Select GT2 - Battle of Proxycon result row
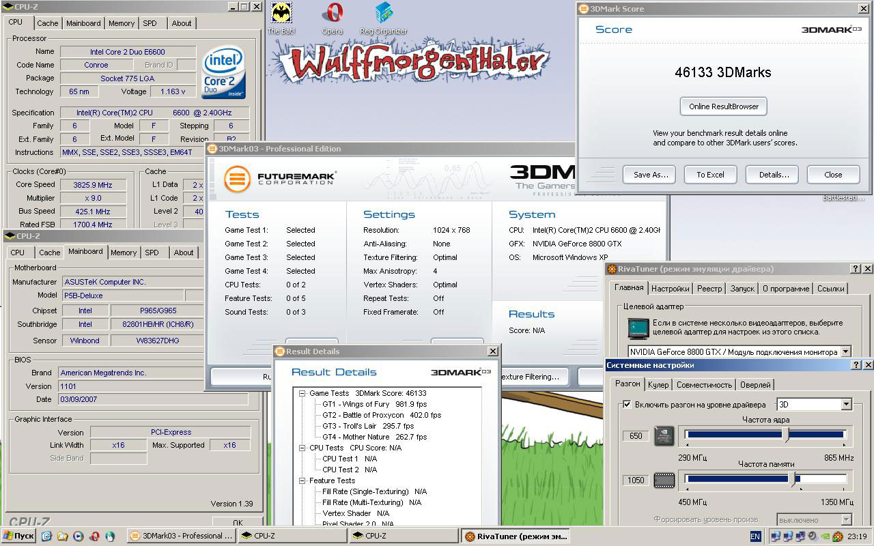The width and height of the screenshot is (874, 546). tap(381, 415)
